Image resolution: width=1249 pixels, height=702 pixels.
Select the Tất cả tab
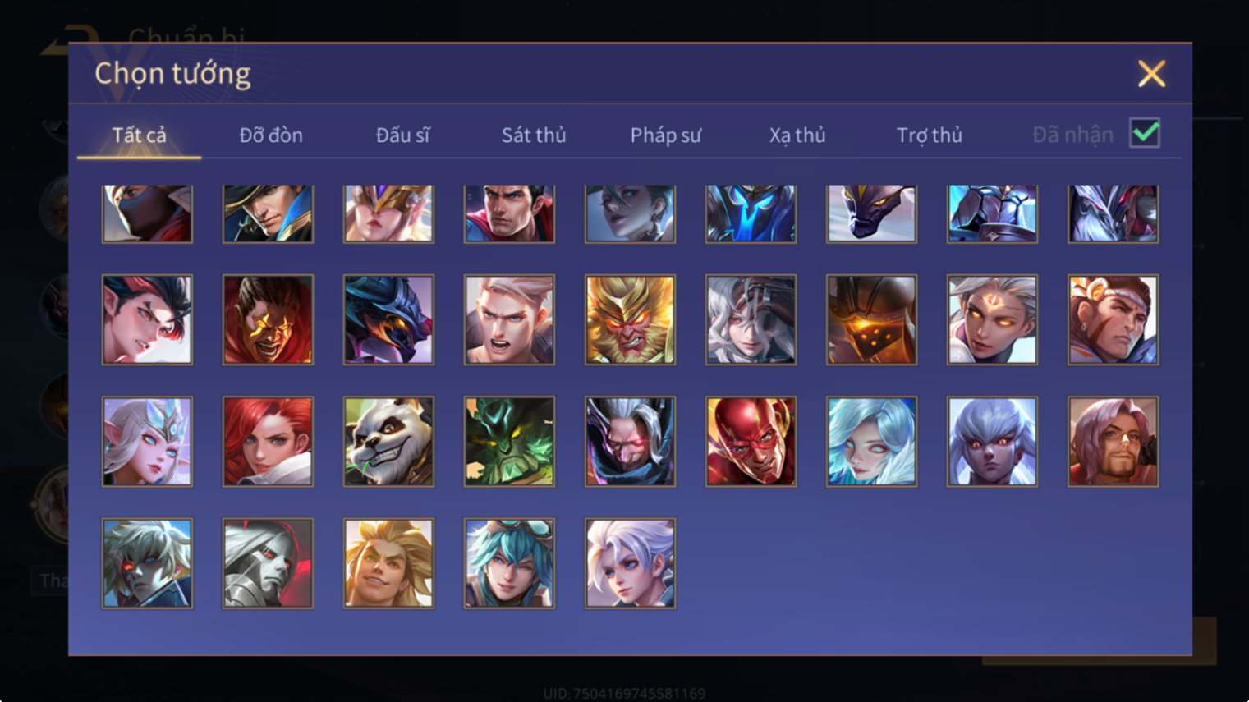(x=139, y=135)
